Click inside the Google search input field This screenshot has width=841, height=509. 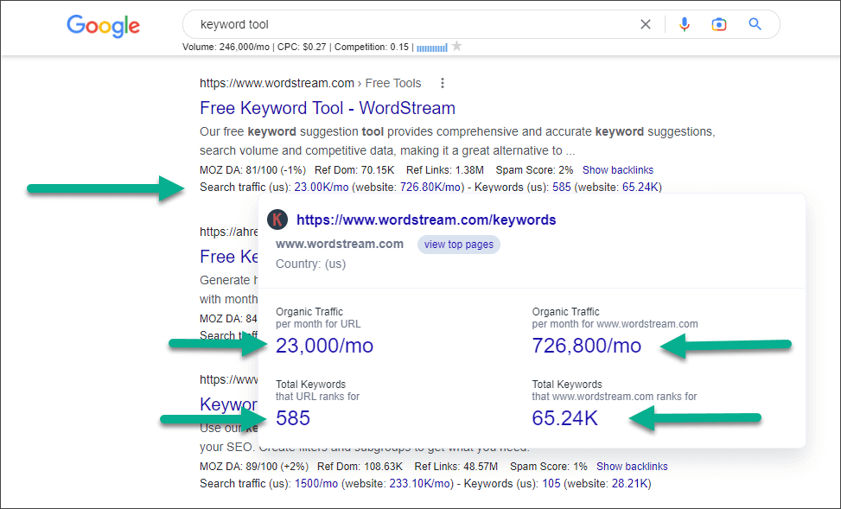[389, 24]
